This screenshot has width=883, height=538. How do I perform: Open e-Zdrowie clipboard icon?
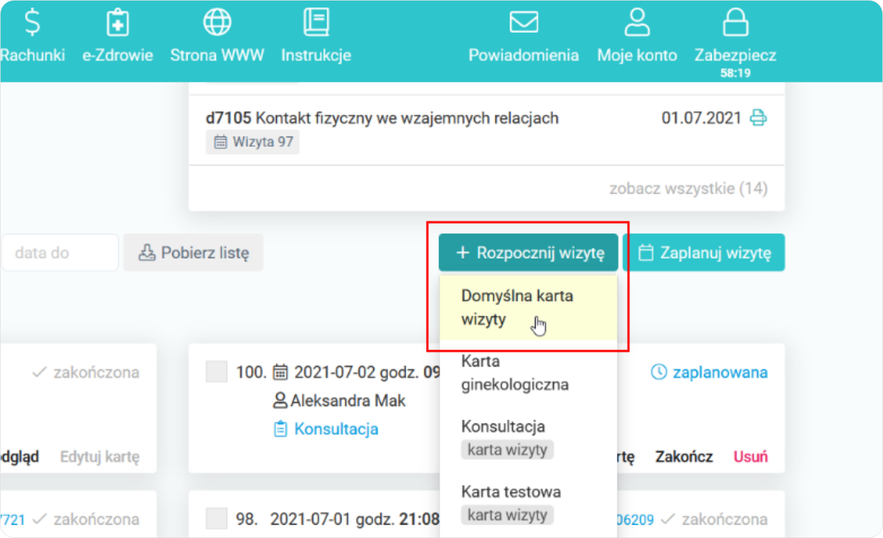click(x=117, y=23)
